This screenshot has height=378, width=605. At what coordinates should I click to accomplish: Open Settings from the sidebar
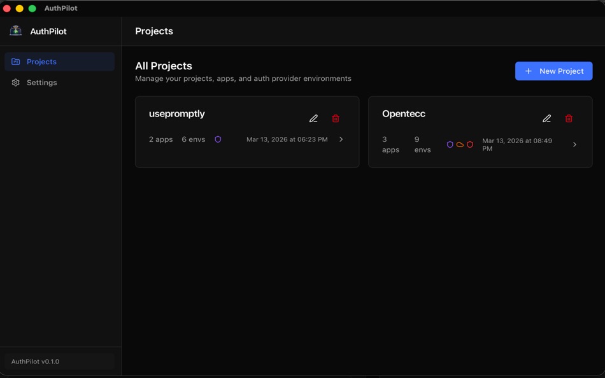59,83
